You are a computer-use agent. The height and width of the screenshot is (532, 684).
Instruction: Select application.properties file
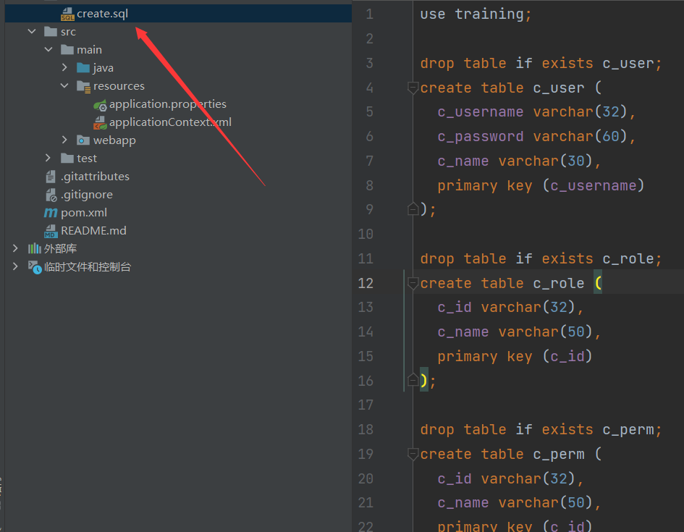167,104
